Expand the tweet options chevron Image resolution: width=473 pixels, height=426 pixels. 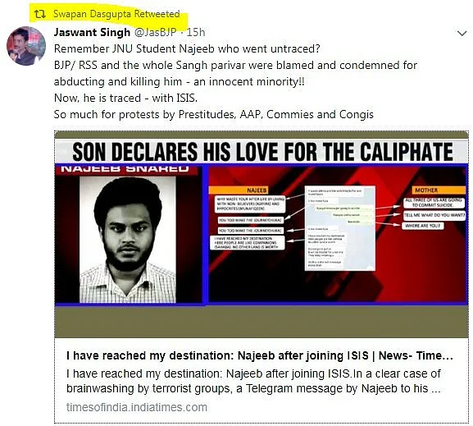462,33
